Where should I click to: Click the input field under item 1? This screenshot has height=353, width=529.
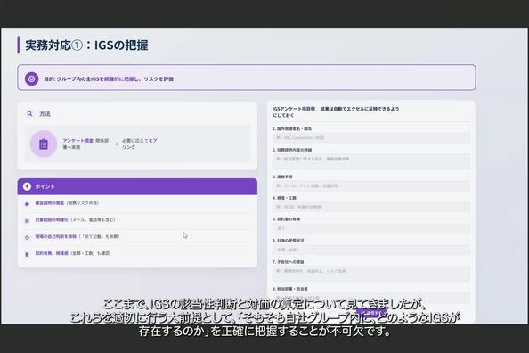pyautogui.click(x=371, y=138)
